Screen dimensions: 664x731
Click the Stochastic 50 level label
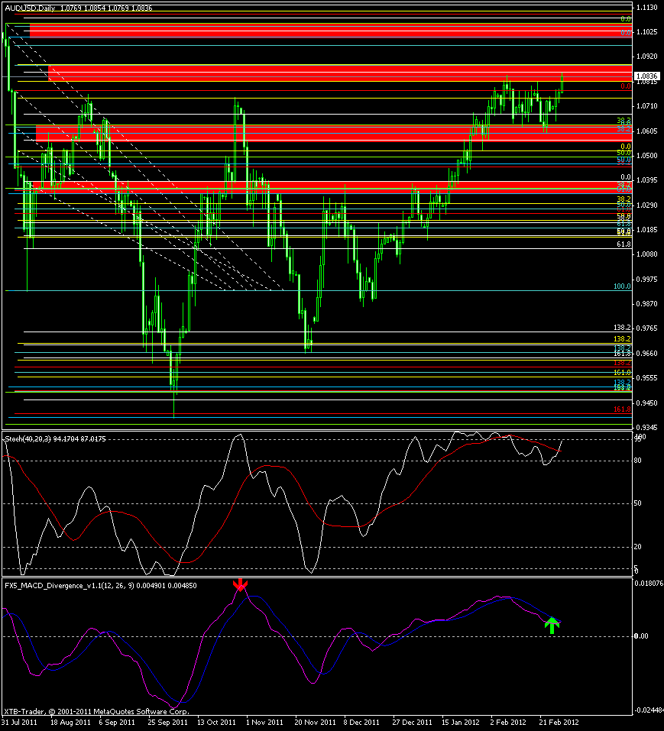[638, 503]
